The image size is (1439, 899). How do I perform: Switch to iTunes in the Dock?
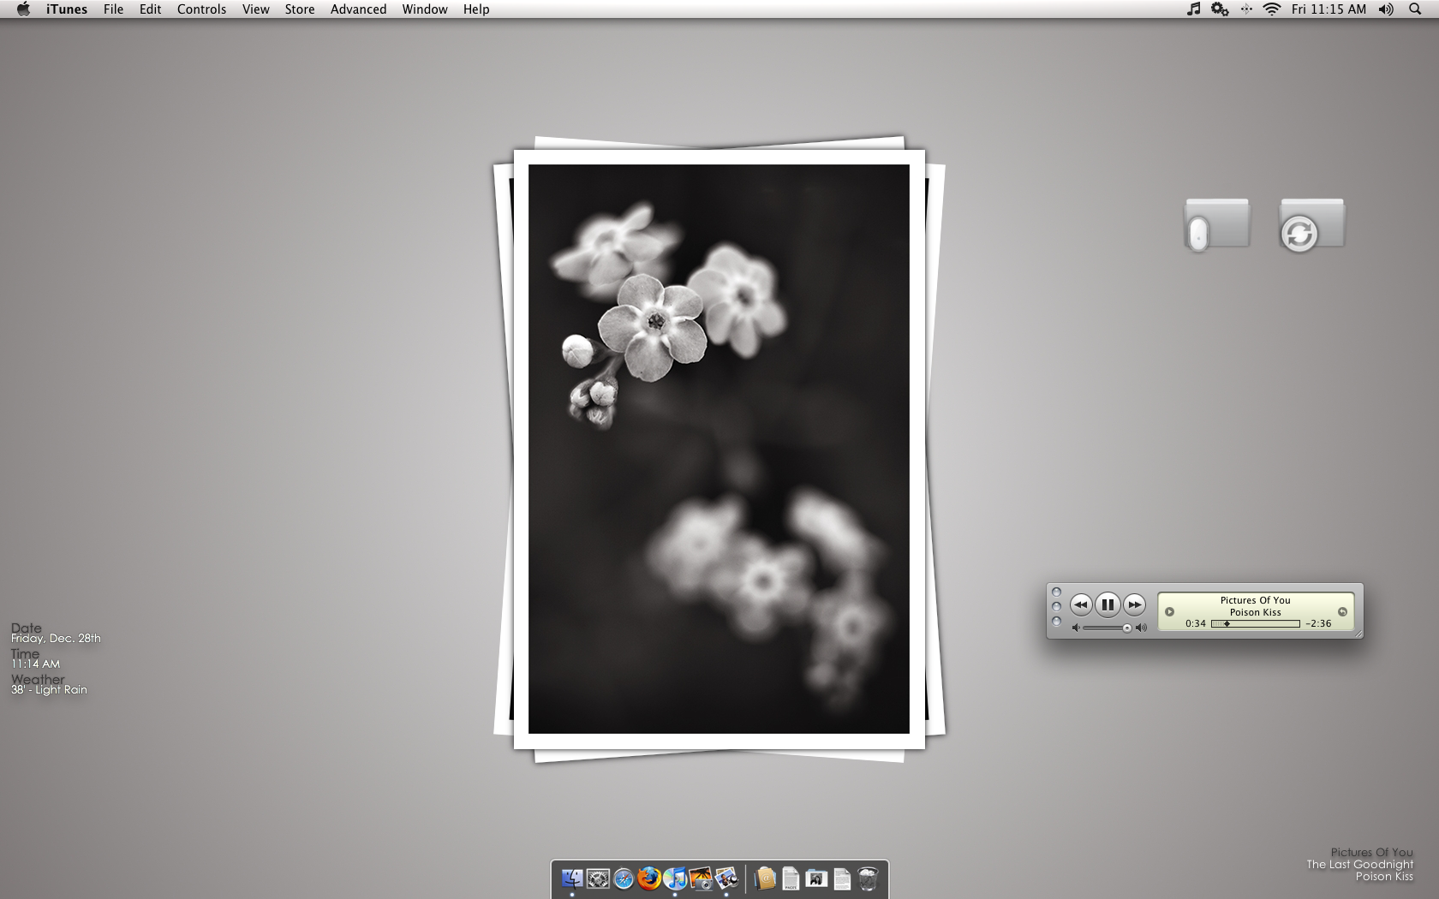675,878
